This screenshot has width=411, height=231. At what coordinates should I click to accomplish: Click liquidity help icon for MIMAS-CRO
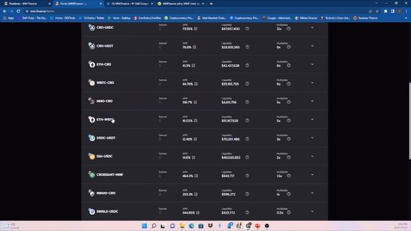point(247,194)
